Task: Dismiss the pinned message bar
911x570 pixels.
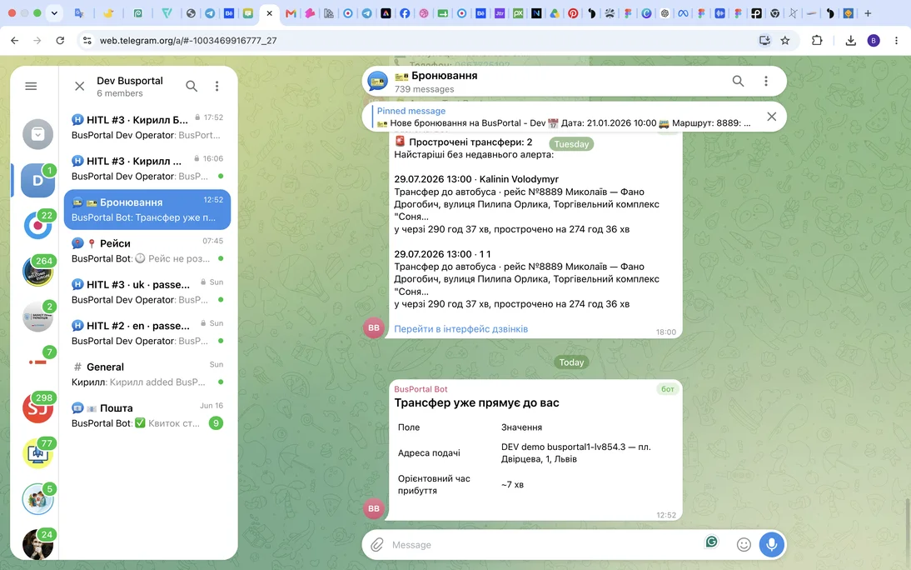Action: pyautogui.click(x=772, y=117)
